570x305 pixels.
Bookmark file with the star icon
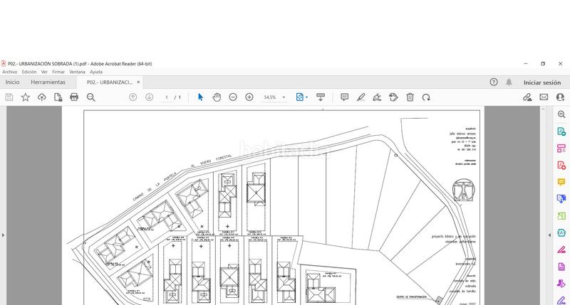[26, 97]
